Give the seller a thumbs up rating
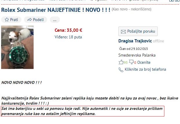 point(121,62)
